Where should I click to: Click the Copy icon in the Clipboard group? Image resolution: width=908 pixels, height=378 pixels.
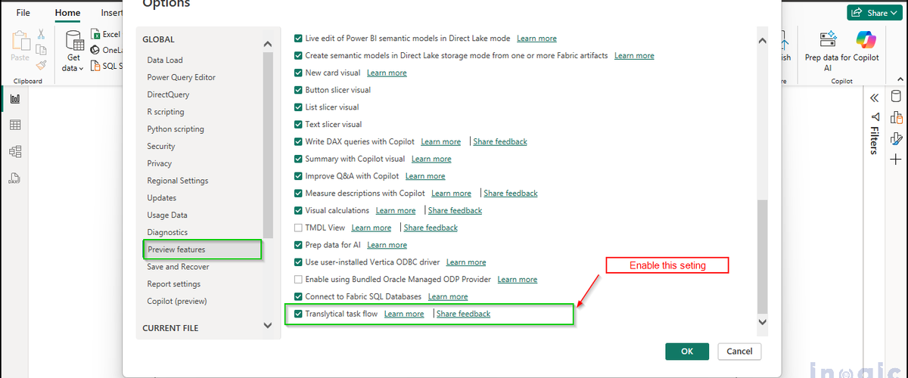click(x=41, y=50)
